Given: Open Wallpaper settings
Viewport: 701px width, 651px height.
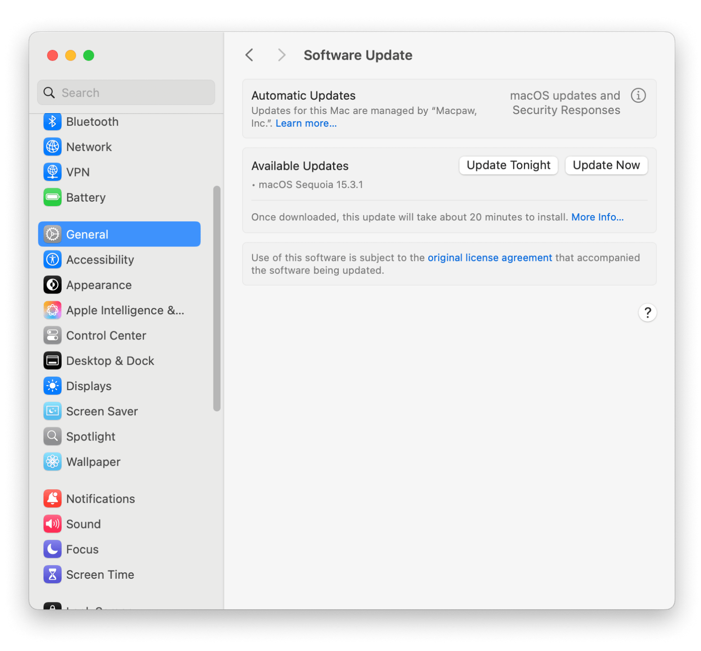Looking at the screenshot, I should click(x=93, y=461).
